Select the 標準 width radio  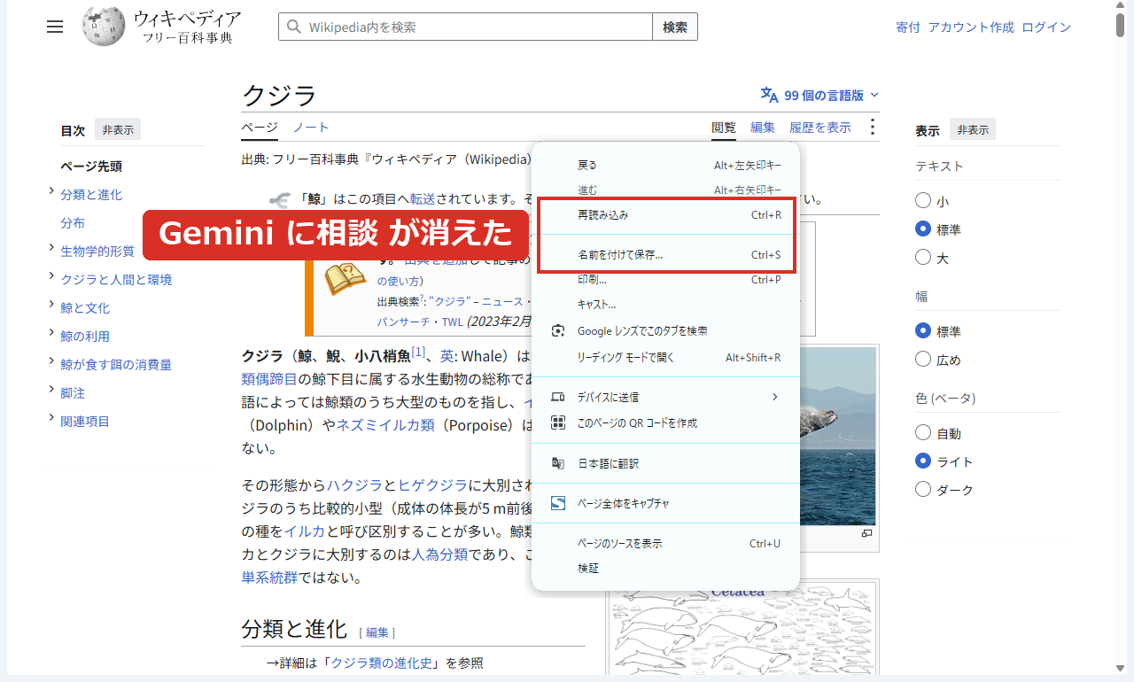pyautogui.click(x=923, y=331)
